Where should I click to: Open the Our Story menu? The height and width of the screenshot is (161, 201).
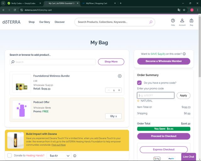(45, 22)
